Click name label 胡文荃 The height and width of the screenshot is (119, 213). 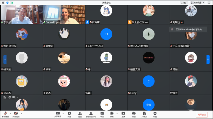pos(7,69)
